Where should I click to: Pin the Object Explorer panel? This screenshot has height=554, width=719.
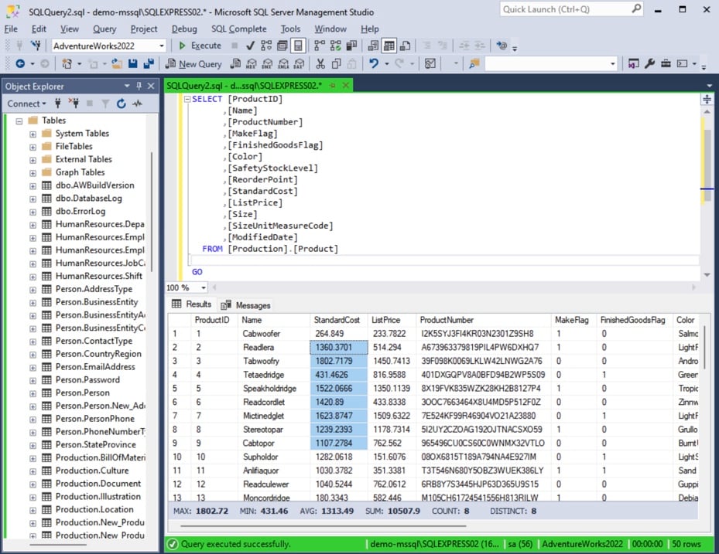point(139,86)
